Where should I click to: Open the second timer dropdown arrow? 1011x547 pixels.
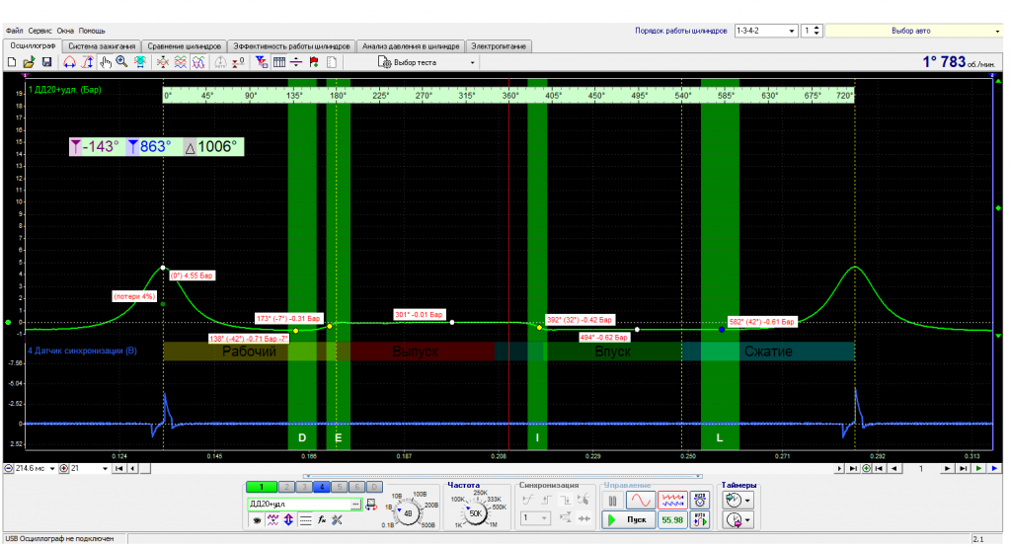pyautogui.click(x=748, y=520)
